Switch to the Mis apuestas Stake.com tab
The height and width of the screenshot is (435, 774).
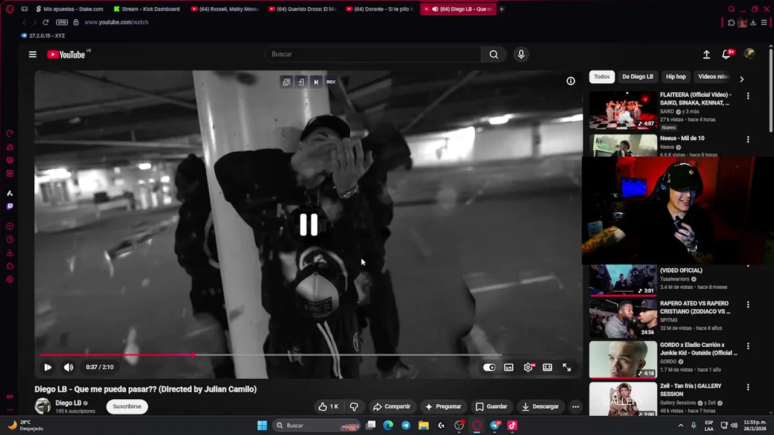click(x=70, y=9)
